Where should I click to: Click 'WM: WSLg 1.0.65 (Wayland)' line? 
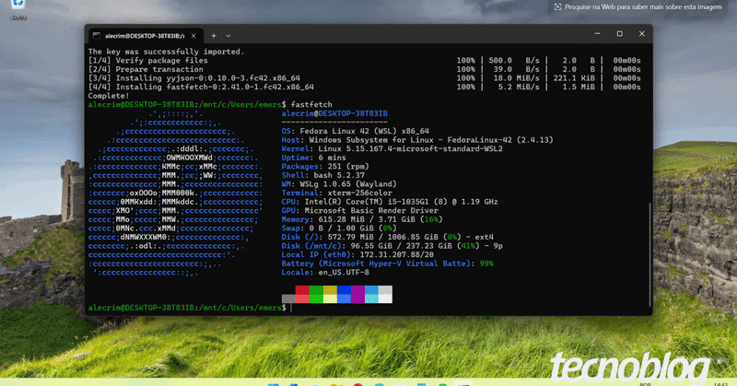click(x=339, y=184)
